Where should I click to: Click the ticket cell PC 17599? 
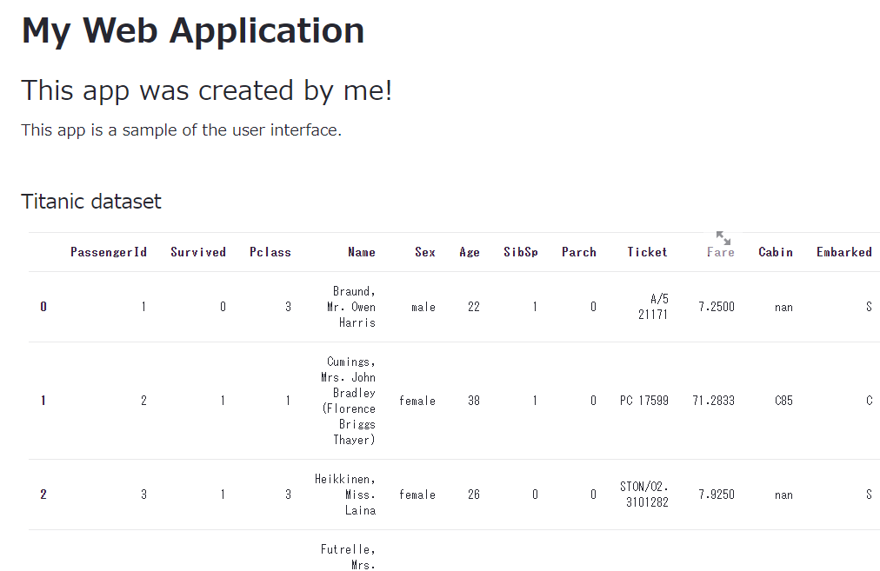pyautogui.click(x=644, y=401)
